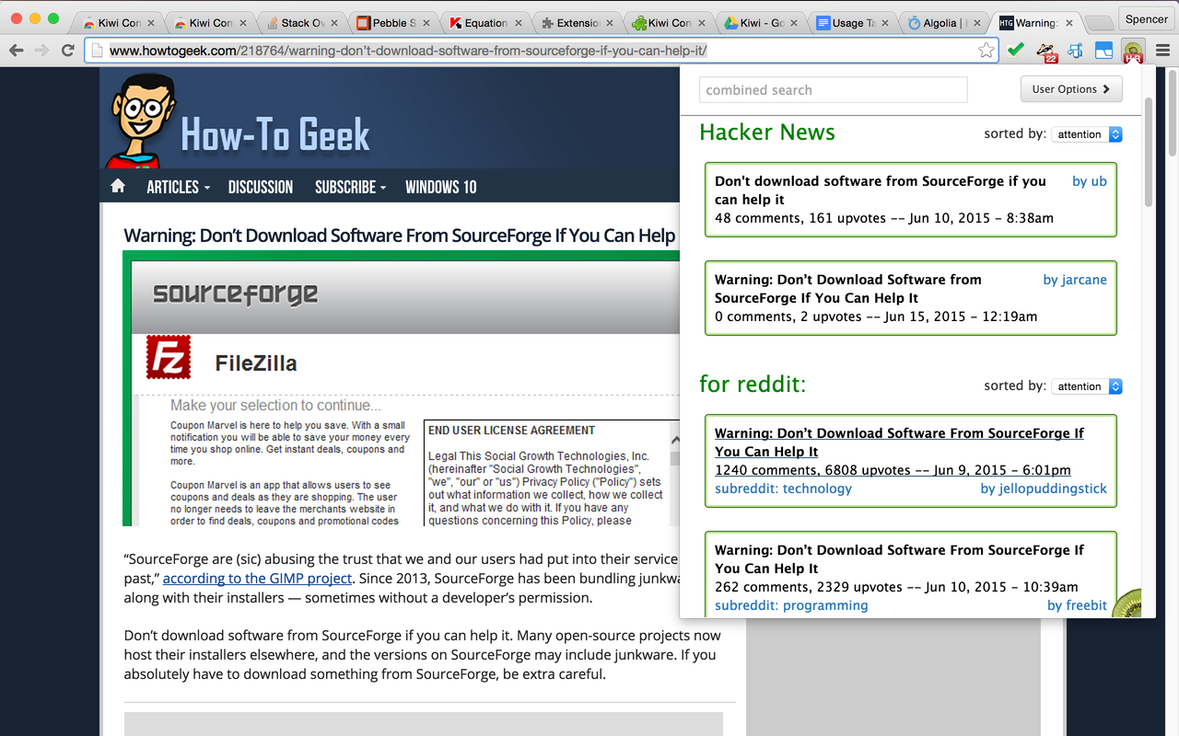Image resolution: width=1179 pixels, height=736 pixels.
Task: Open reddit technology post with 1240 comments
Action: point(899,443)
